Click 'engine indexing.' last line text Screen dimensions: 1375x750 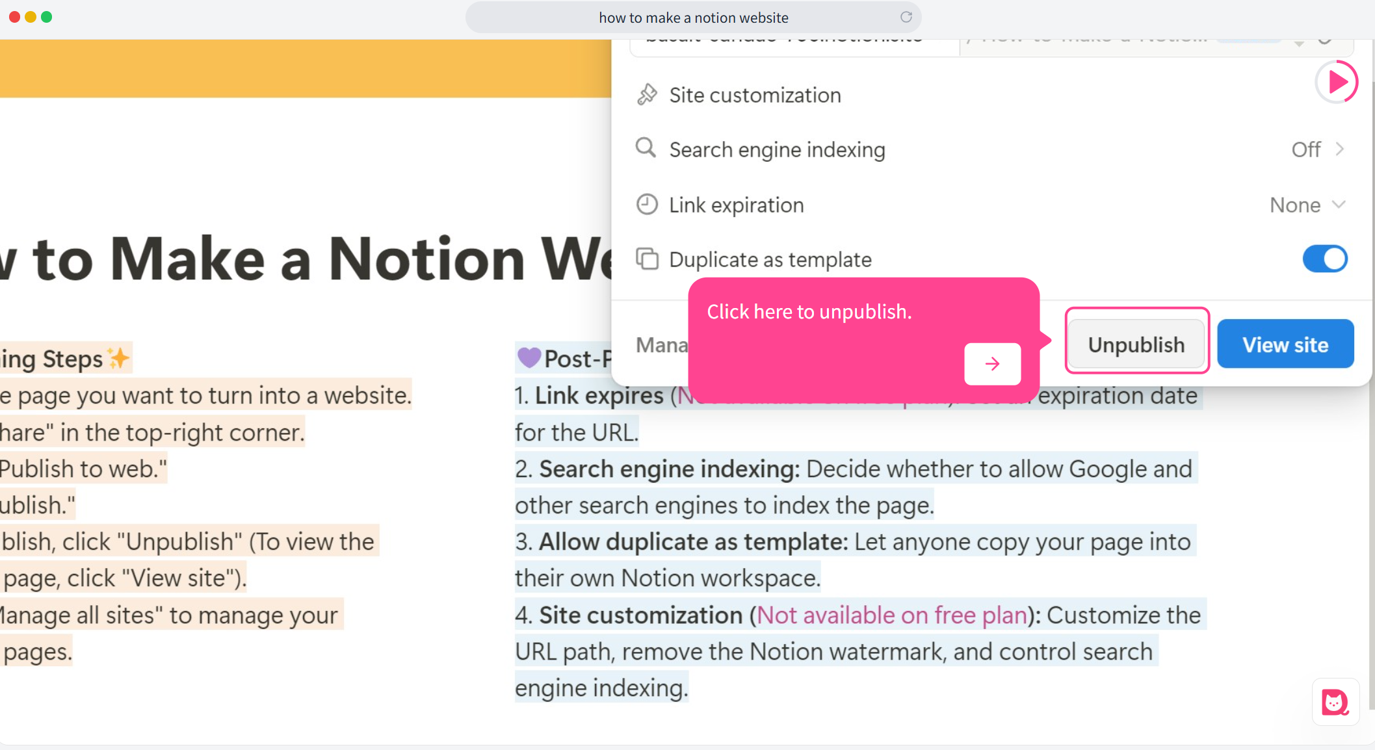coord(601,688)
